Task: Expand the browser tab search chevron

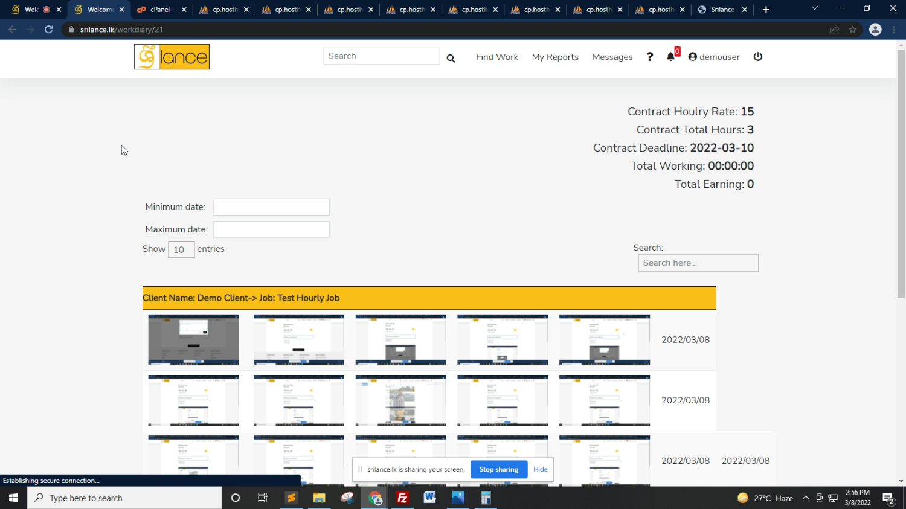Action: coord(814,9)
